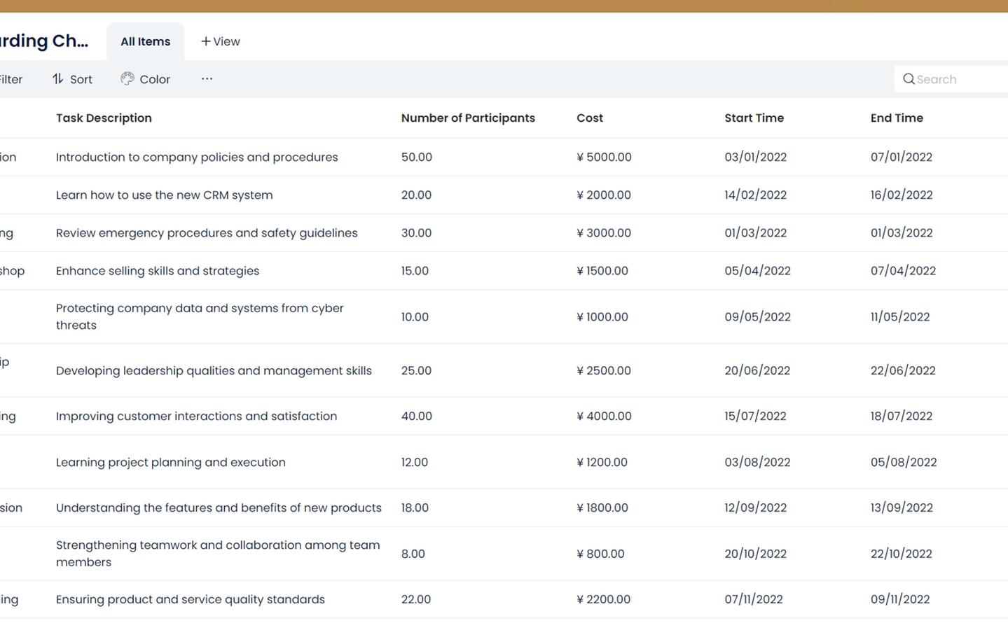Click the Cost column header
Screen dimensions: 1008x630
(x=590, y=118)
